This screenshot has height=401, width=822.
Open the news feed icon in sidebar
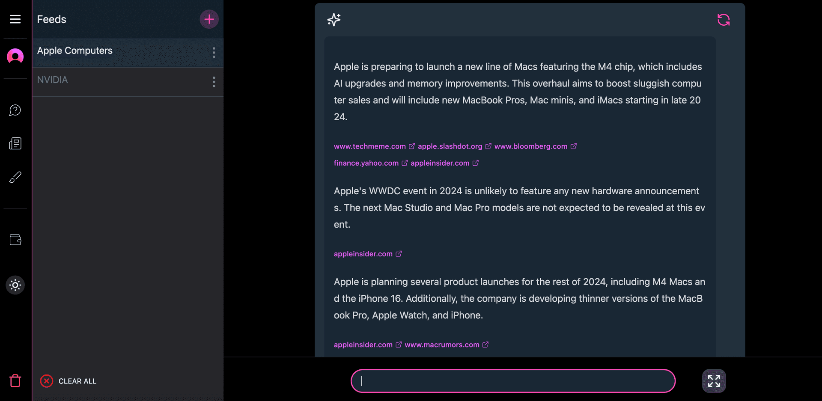tap(15, 143)
